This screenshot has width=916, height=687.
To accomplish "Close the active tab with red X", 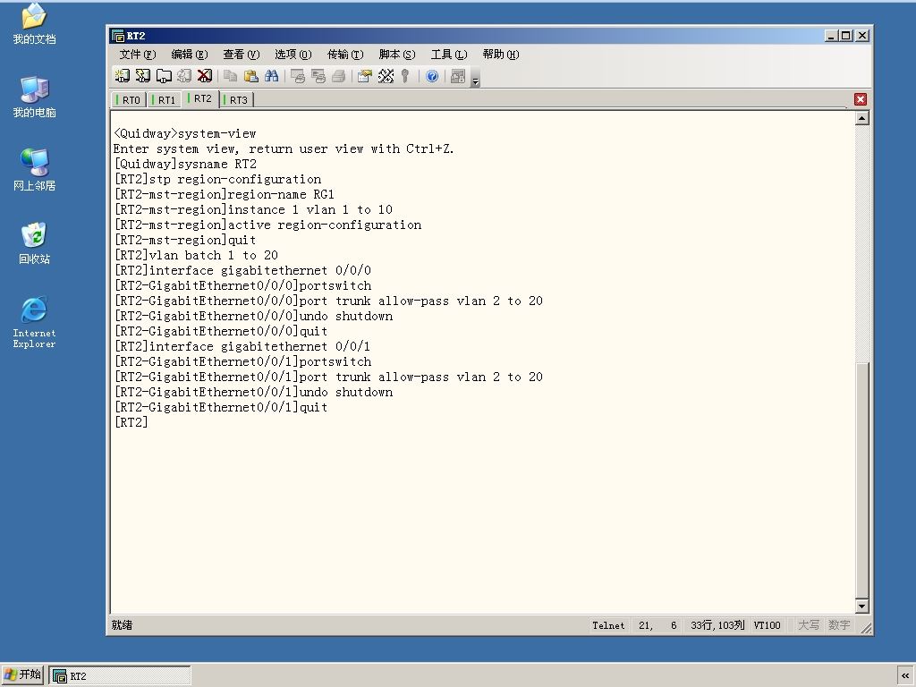I will click(860, 99).
